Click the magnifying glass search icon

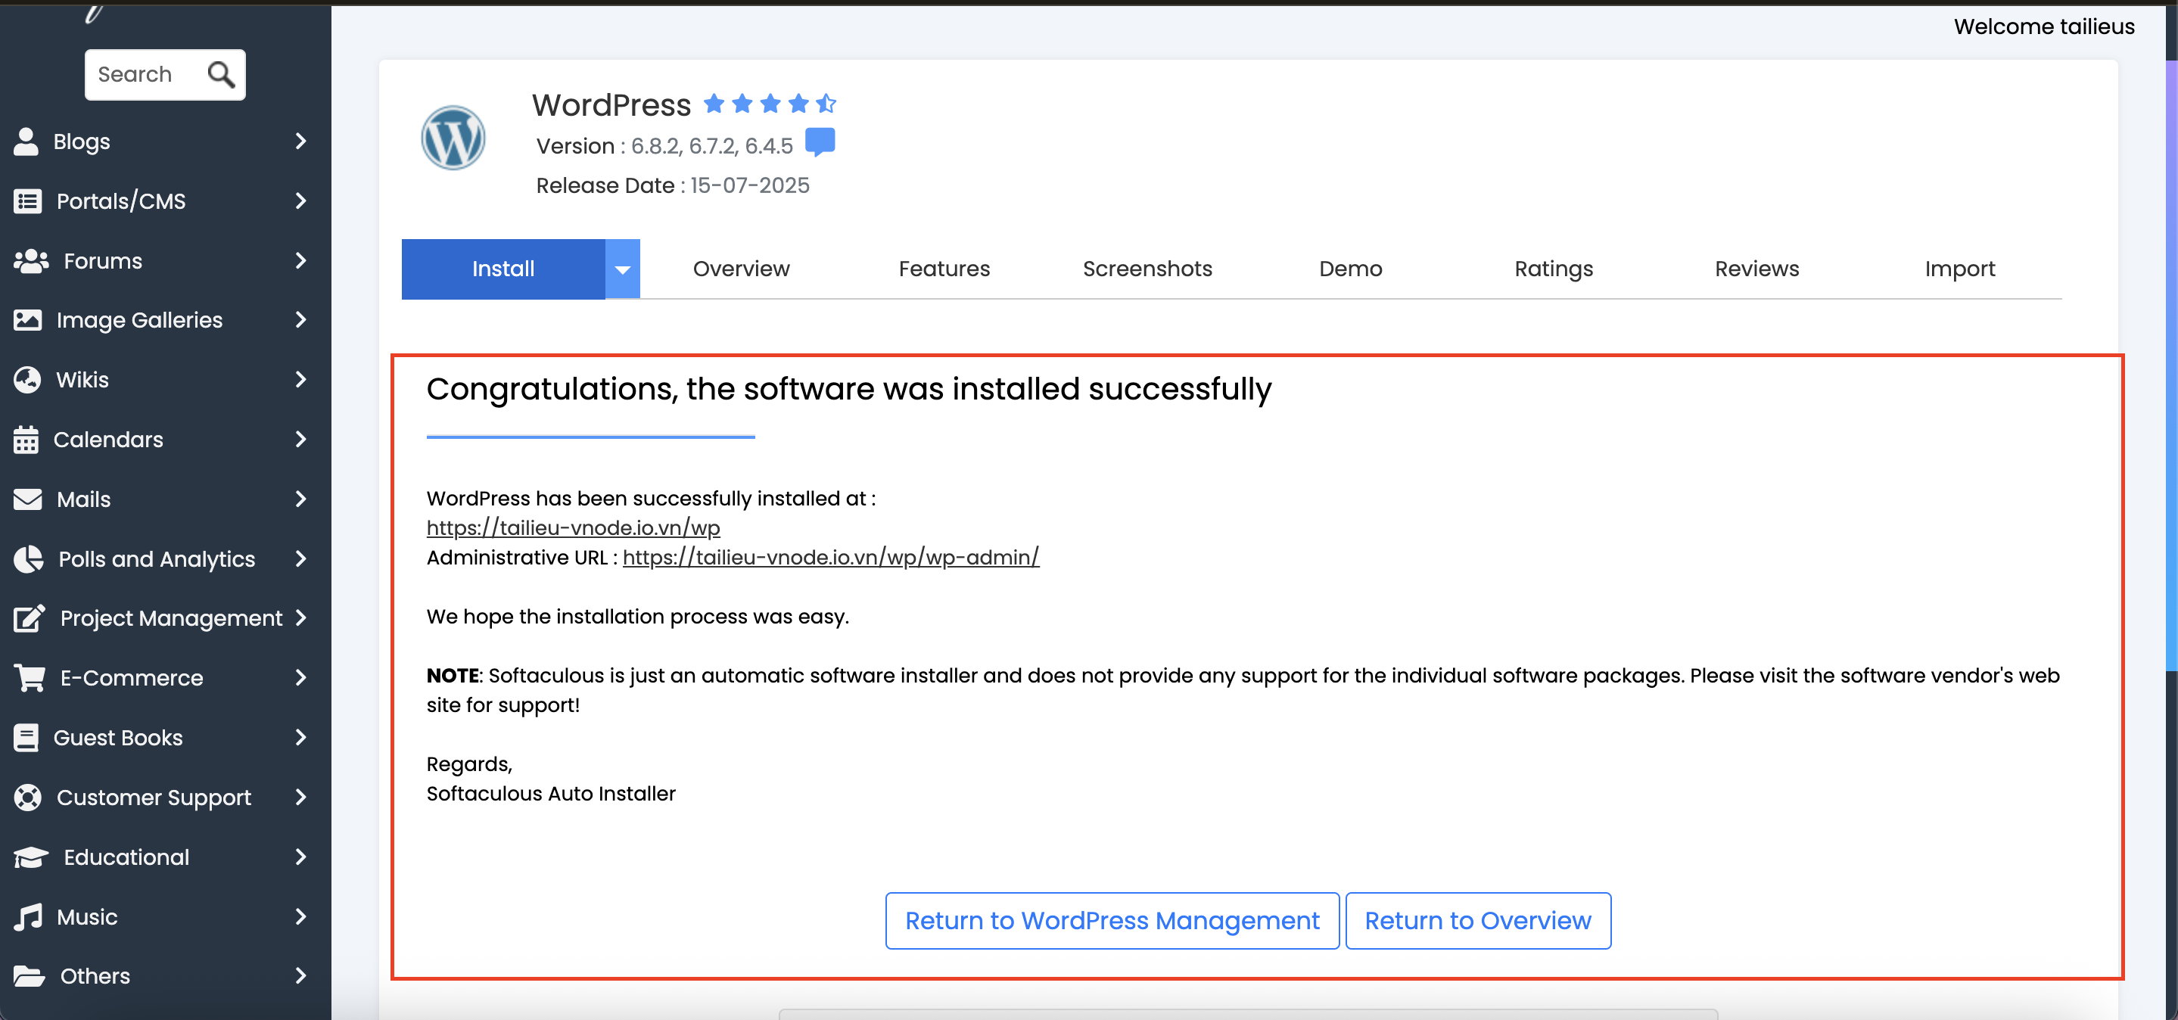point(222,74)
